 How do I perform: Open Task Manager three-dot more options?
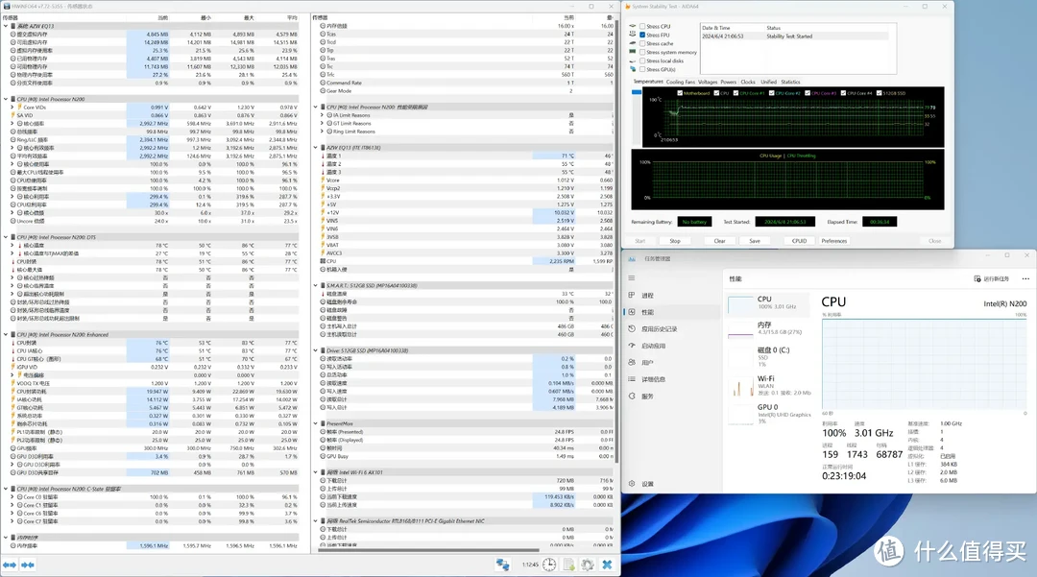[1025, 279]
